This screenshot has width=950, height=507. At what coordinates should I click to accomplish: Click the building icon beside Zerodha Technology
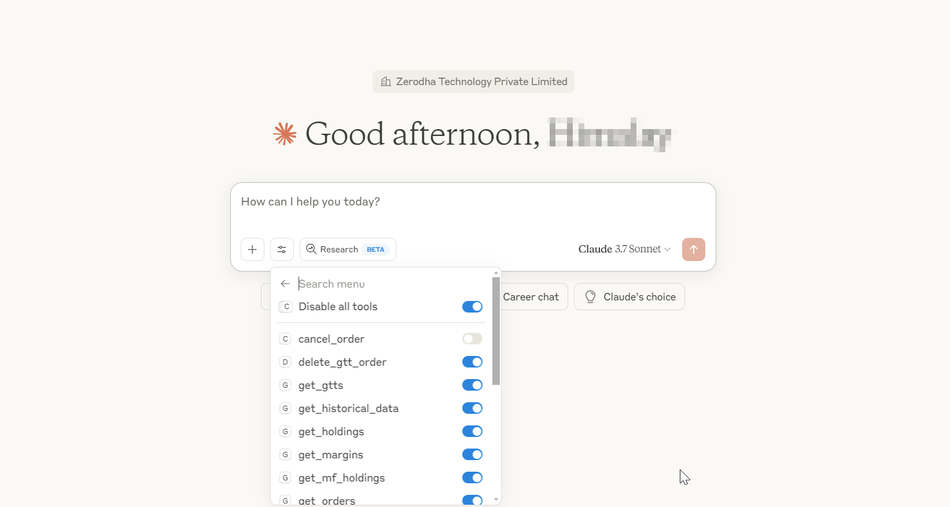(x=386, y=82)
